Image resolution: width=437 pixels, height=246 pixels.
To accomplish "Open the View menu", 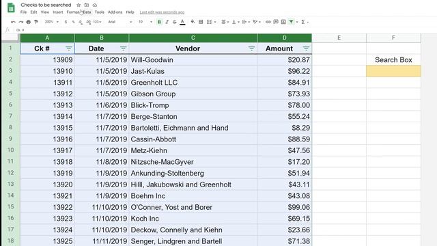I will [45, 12].
